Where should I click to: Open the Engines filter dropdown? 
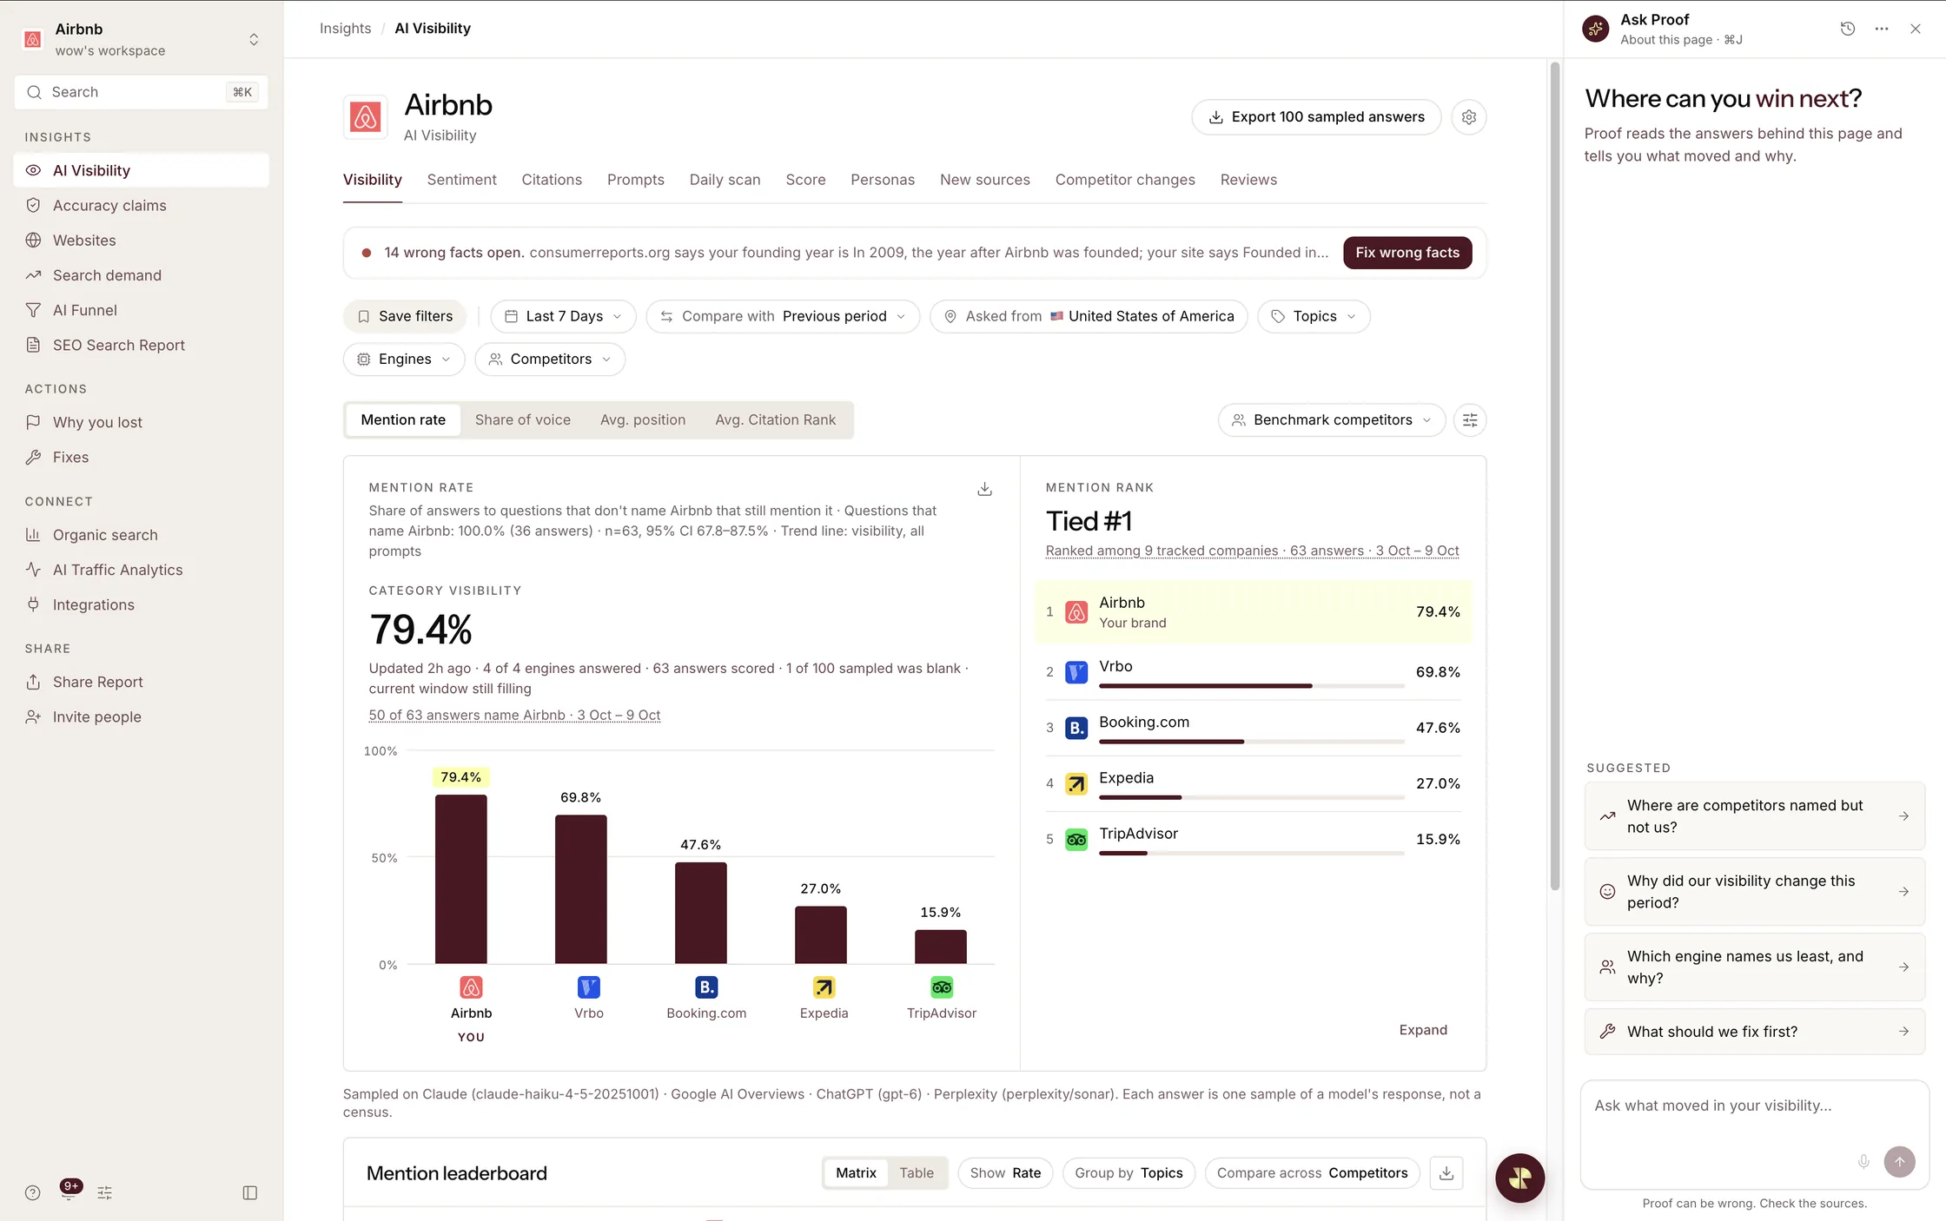click(x=404, y=360)
